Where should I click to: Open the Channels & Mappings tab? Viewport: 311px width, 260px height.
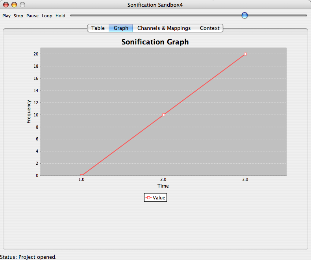click(x=164, y=28)
